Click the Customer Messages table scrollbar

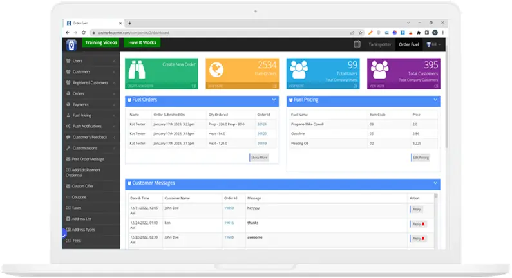tap(435, 221)
